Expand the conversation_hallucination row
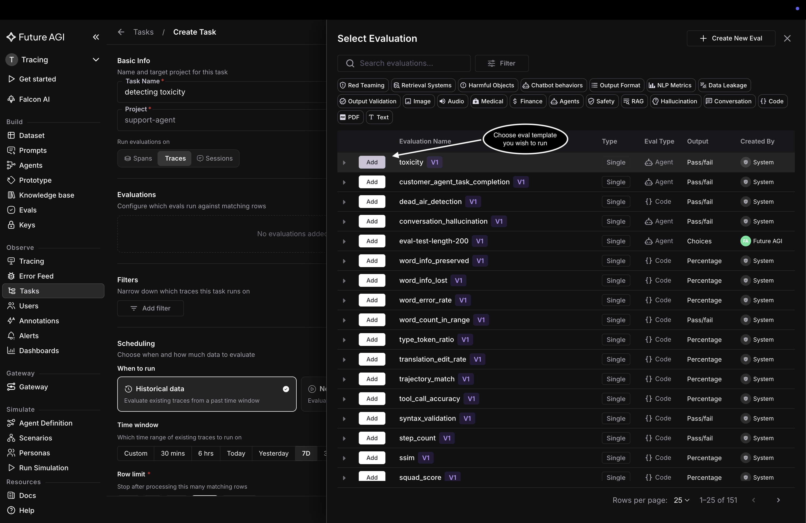Image resolution: width=806 pixels, height=523 pixels. [344, 222]
